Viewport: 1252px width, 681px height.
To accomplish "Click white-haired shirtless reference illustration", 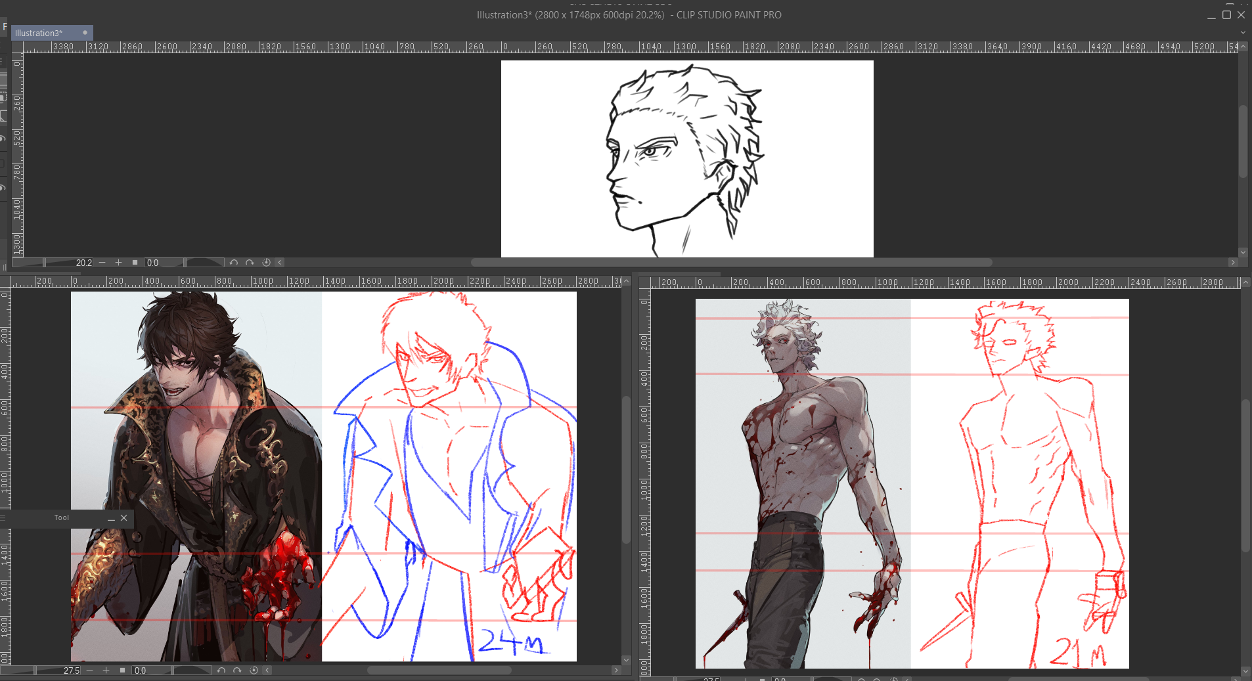I will (803, 484).
